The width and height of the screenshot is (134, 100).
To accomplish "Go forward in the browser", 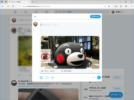I will coord(8,6).
